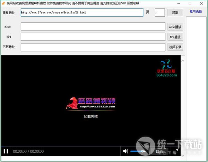Click the m3u8 address text field
The height and width of the screenshot is (162, 208).
pyautogui.click(x=93, y=26)
